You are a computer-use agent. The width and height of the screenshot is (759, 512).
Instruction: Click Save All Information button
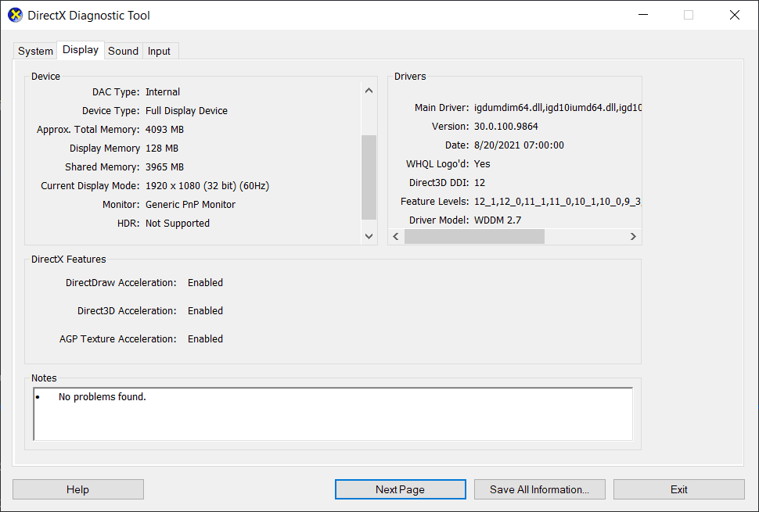[540, 489]
